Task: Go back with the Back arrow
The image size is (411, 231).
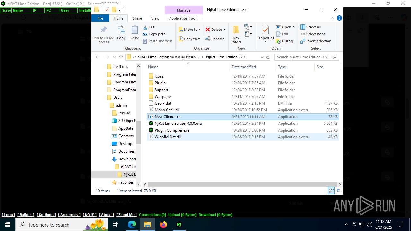Action: coord(97,57)
